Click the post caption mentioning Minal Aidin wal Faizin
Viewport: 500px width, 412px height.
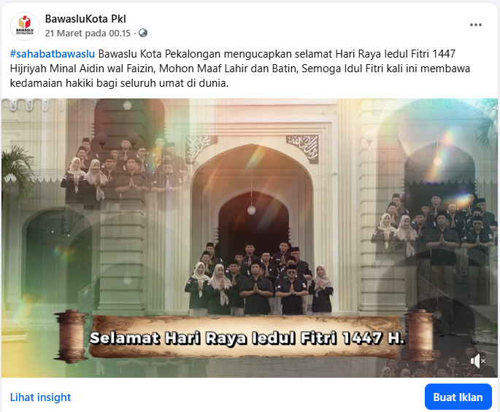(x=240, y=69)
